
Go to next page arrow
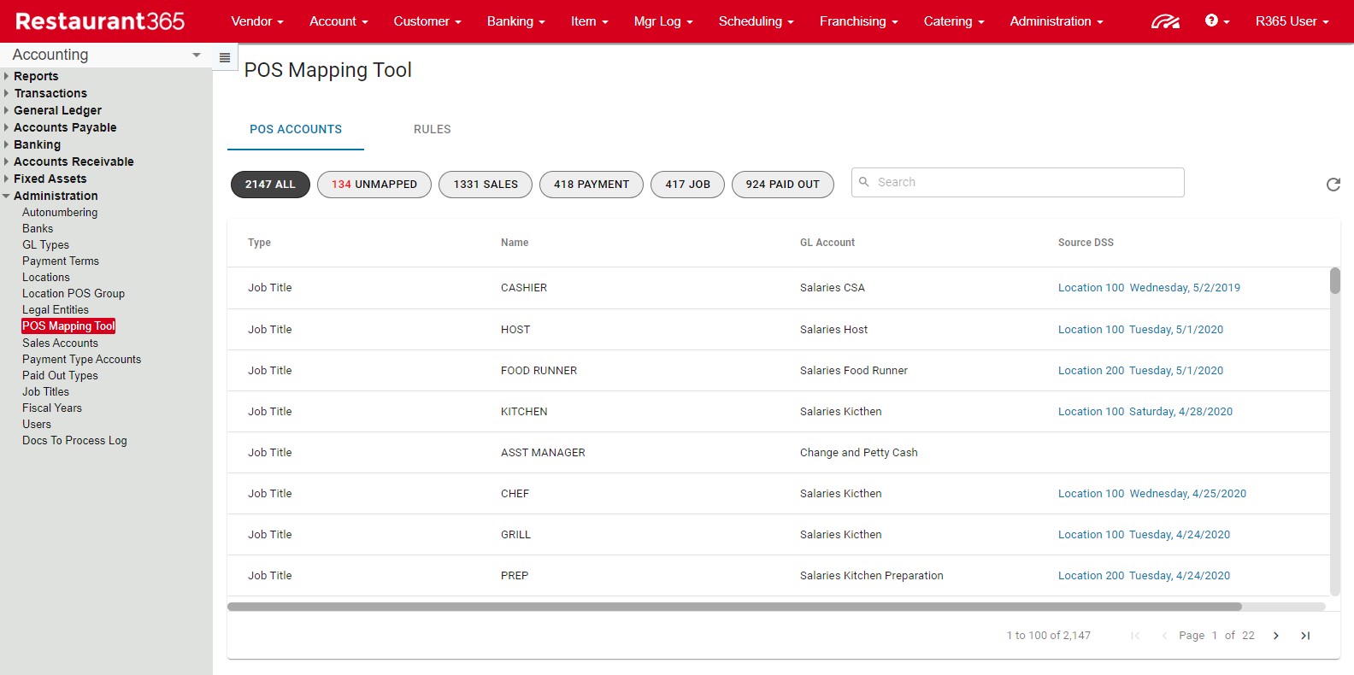pyautogui.click(x=1276, y=636)
